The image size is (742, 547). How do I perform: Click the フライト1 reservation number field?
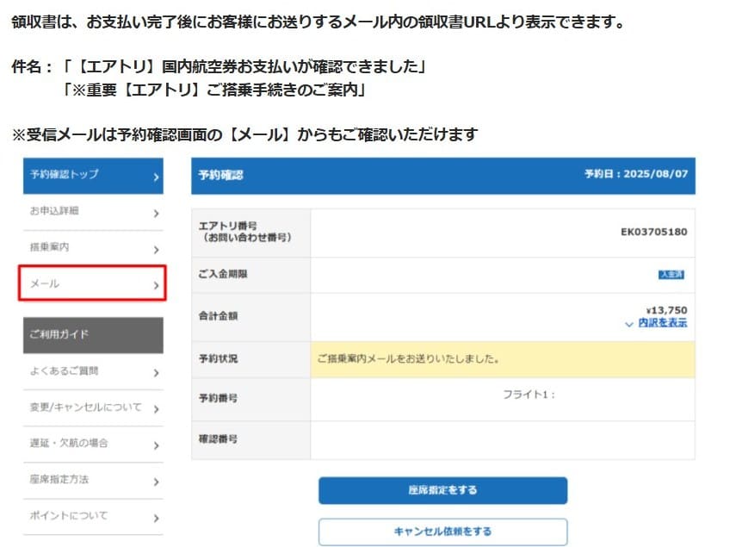click(529, 395)
